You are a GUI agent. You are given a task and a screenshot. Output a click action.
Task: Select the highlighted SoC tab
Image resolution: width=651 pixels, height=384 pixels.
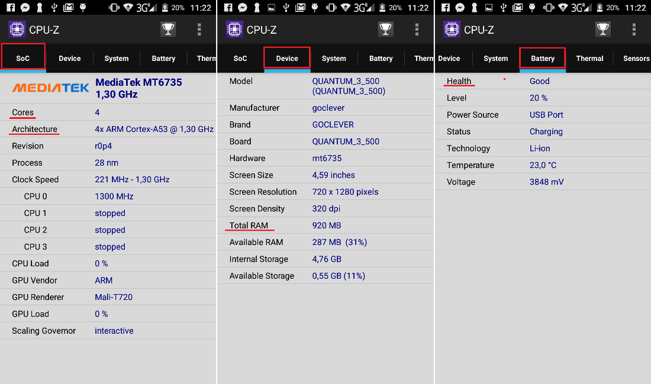(x=23, y=58)
